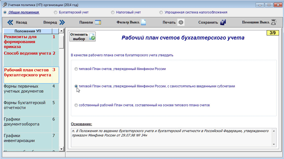Click the down arrow of the list scrollbar
284x159 pixels.
point(61,149)
